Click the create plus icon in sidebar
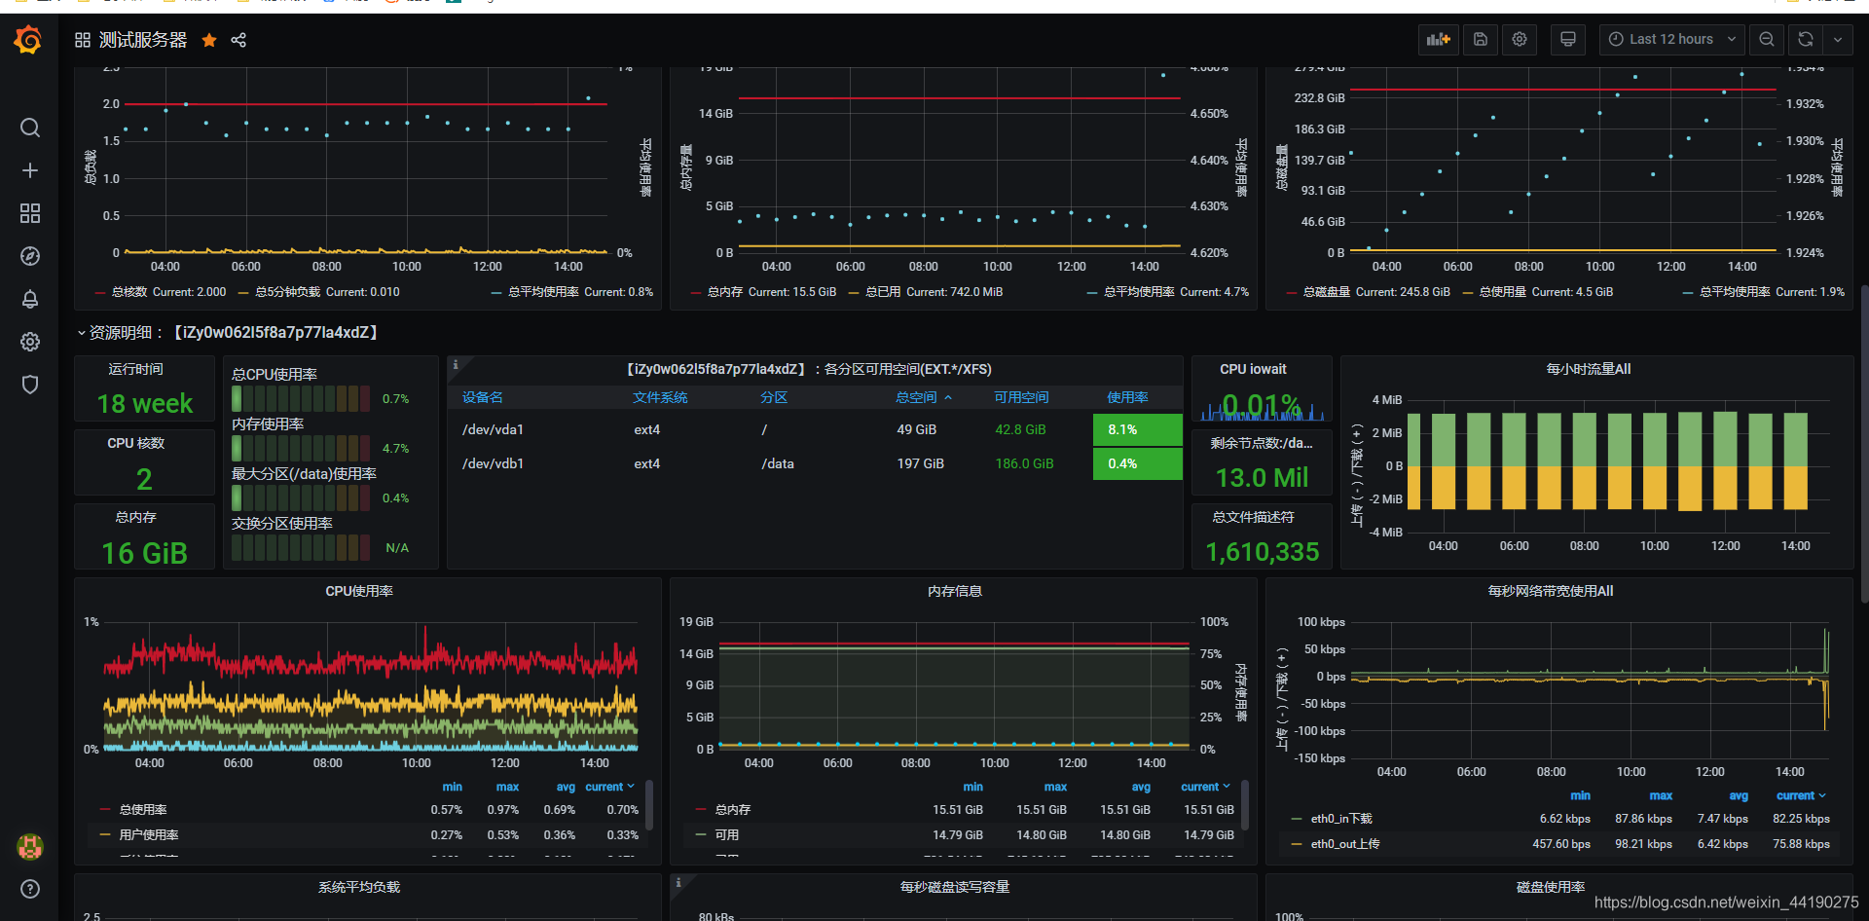 click(30, 170)
